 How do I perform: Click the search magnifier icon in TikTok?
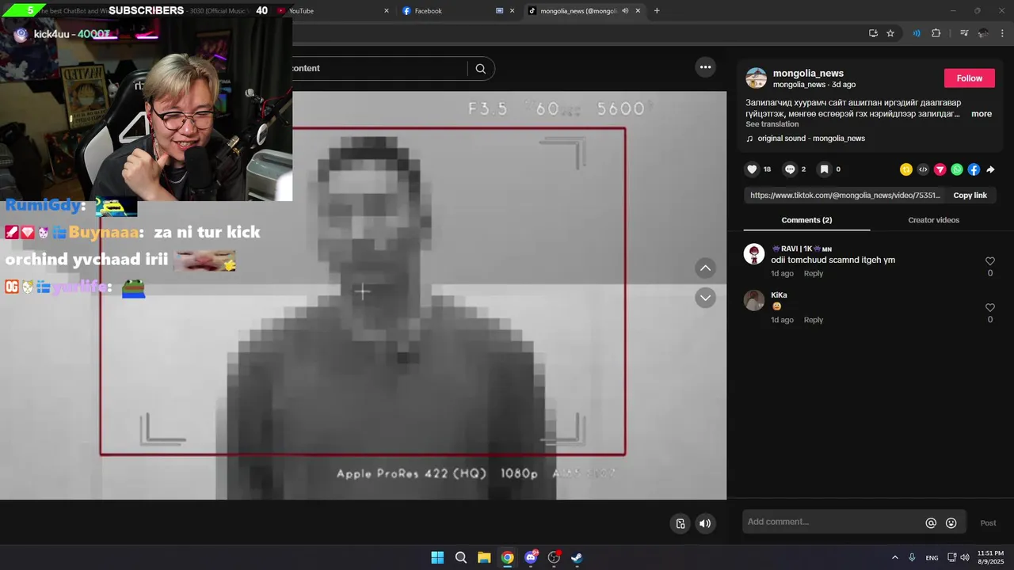tap(480, 69)
